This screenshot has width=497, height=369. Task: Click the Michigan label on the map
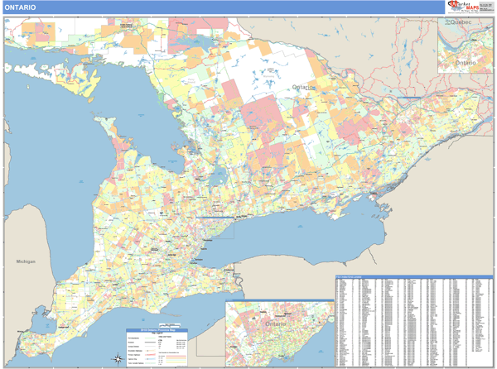pyautogui.click(x=26, y=261)
